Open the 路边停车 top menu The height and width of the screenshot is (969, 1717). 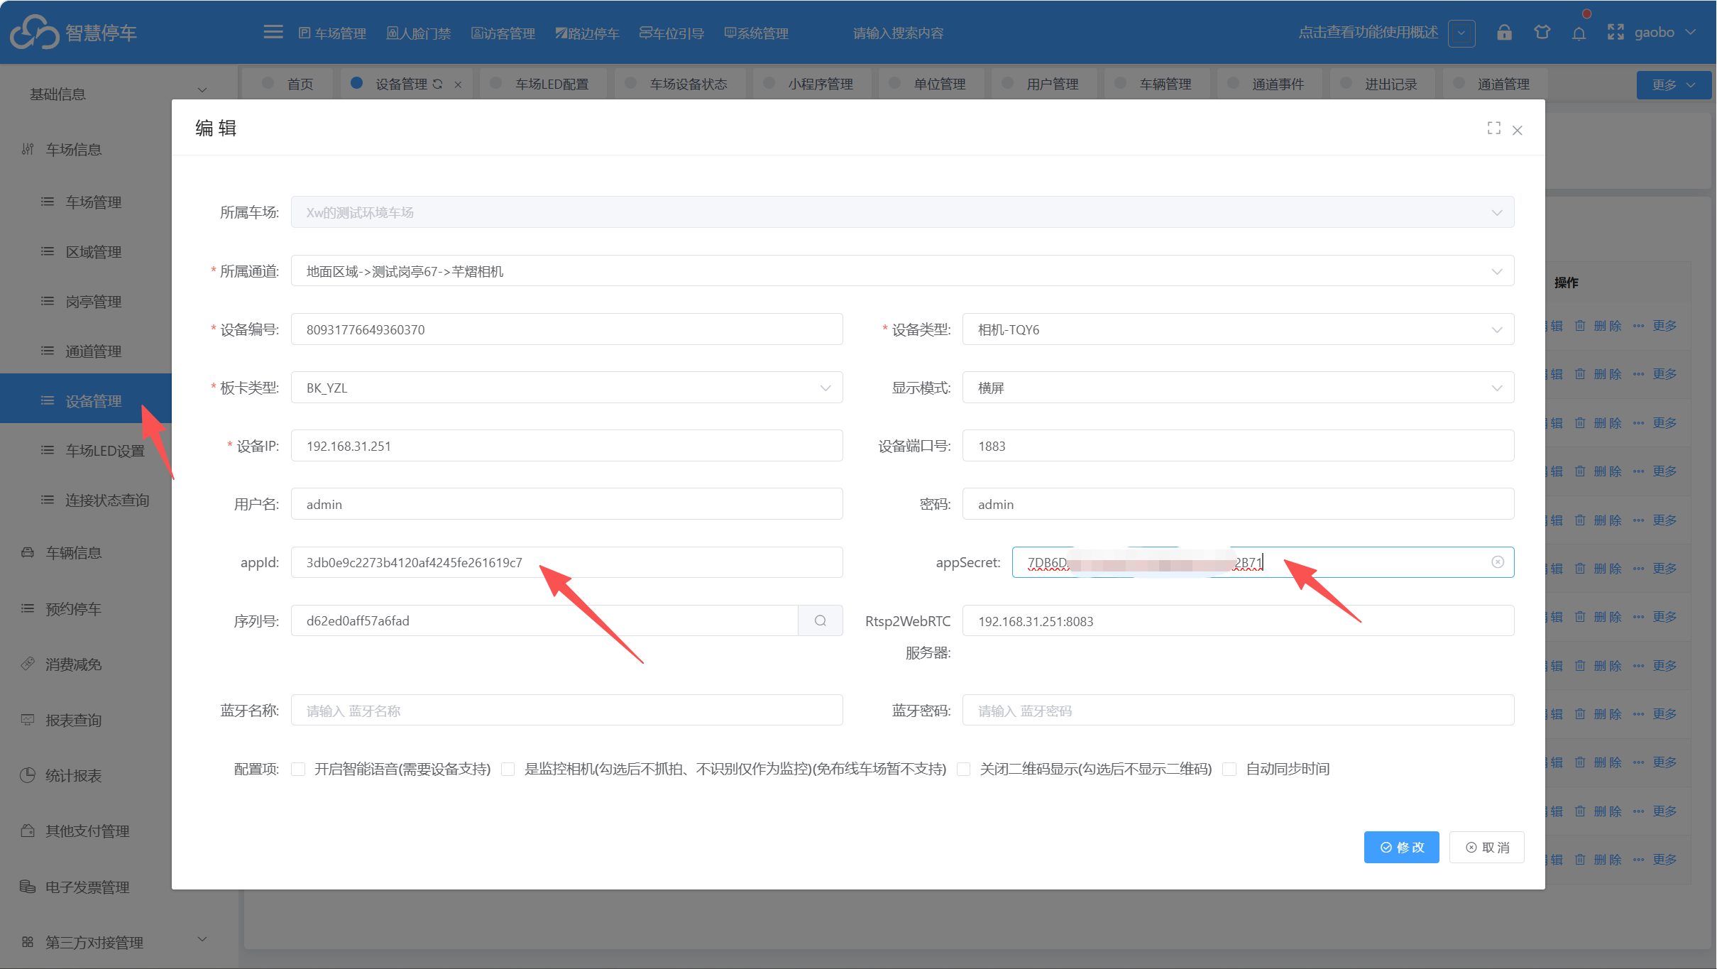pyautogui.click(x=588, y=33)
